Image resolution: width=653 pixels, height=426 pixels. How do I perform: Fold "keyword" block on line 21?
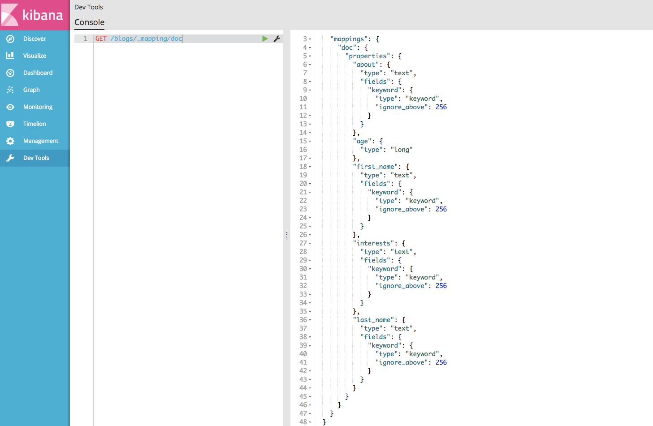coord(310,193)
